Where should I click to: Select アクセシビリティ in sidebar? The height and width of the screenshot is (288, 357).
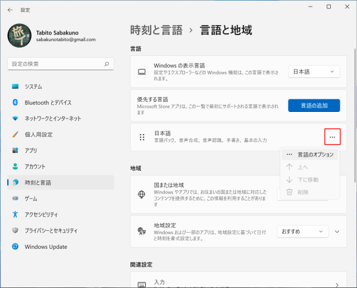coord(61,214)
